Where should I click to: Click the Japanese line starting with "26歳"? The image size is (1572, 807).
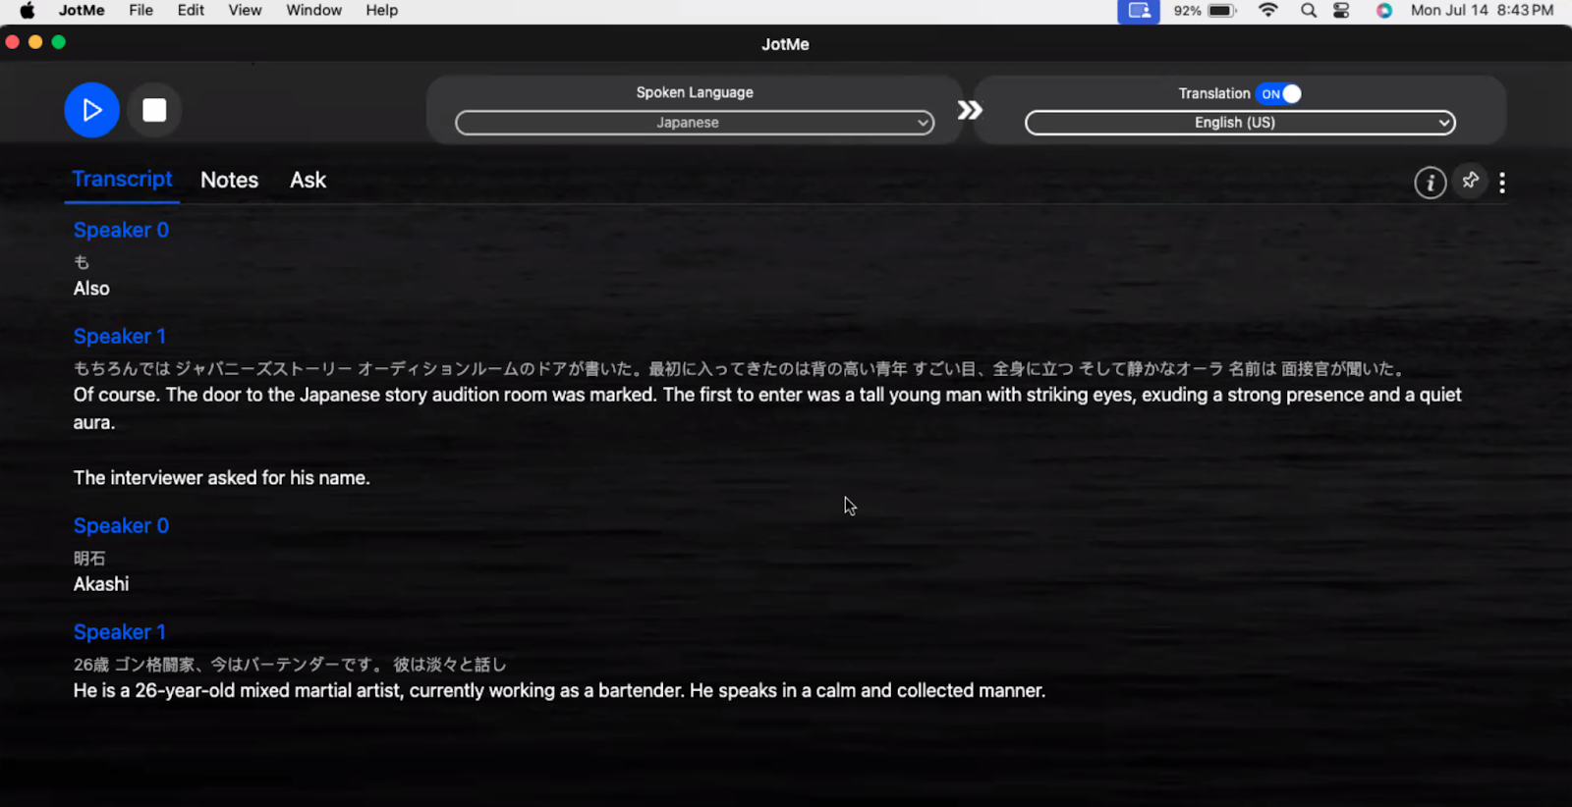[x=290, y=665]
